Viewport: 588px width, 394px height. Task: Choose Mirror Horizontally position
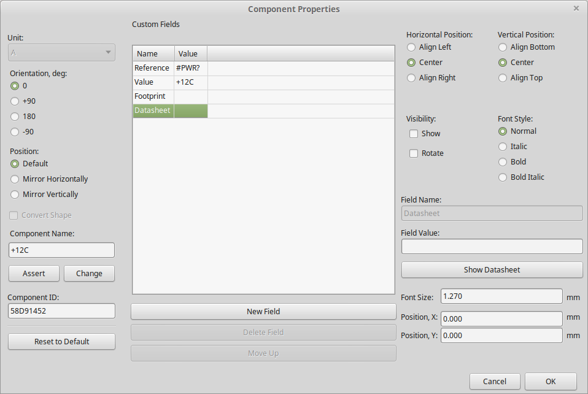coord(15,179)
